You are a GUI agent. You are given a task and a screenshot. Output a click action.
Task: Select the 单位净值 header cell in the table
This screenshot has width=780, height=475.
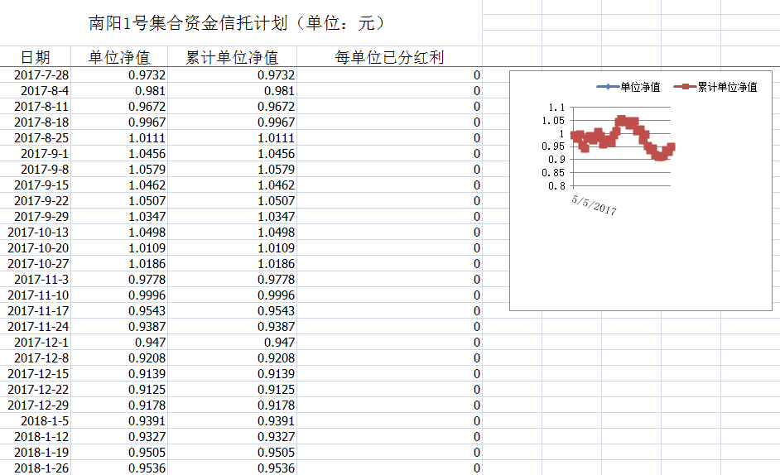point(119,57)
